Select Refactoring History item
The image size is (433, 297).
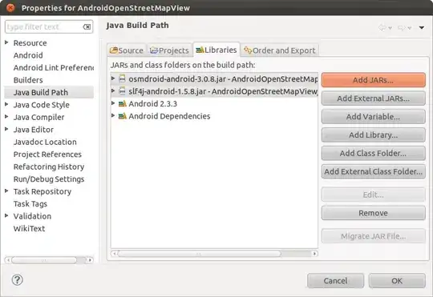[x=49, y=167]
